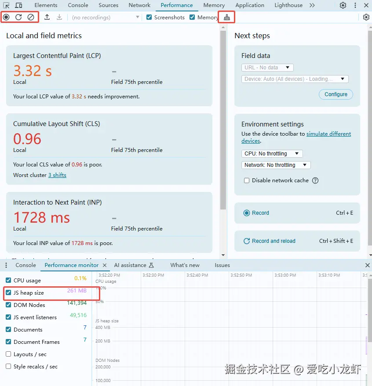
Task: Click the Configure button
Action: pyautogui.click(x=336, y=94)
